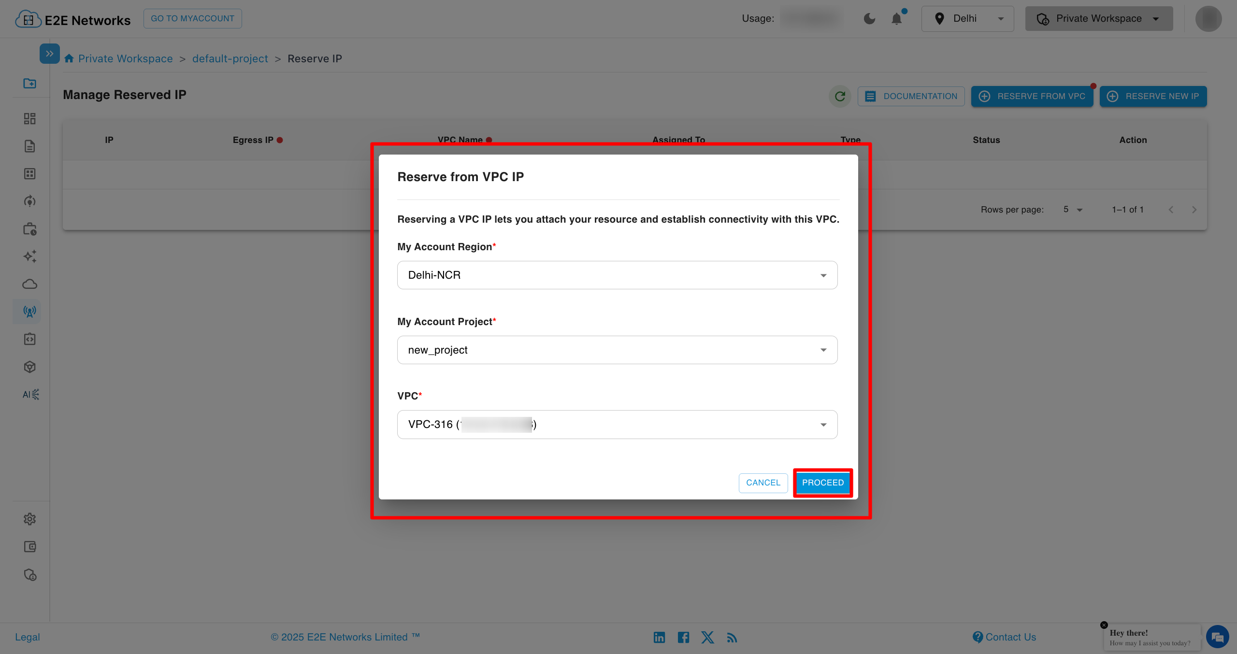Viewport: 1237px width, 654px height.
Task: Open the cloud services sidebar icon
Action: coord(29,284)
